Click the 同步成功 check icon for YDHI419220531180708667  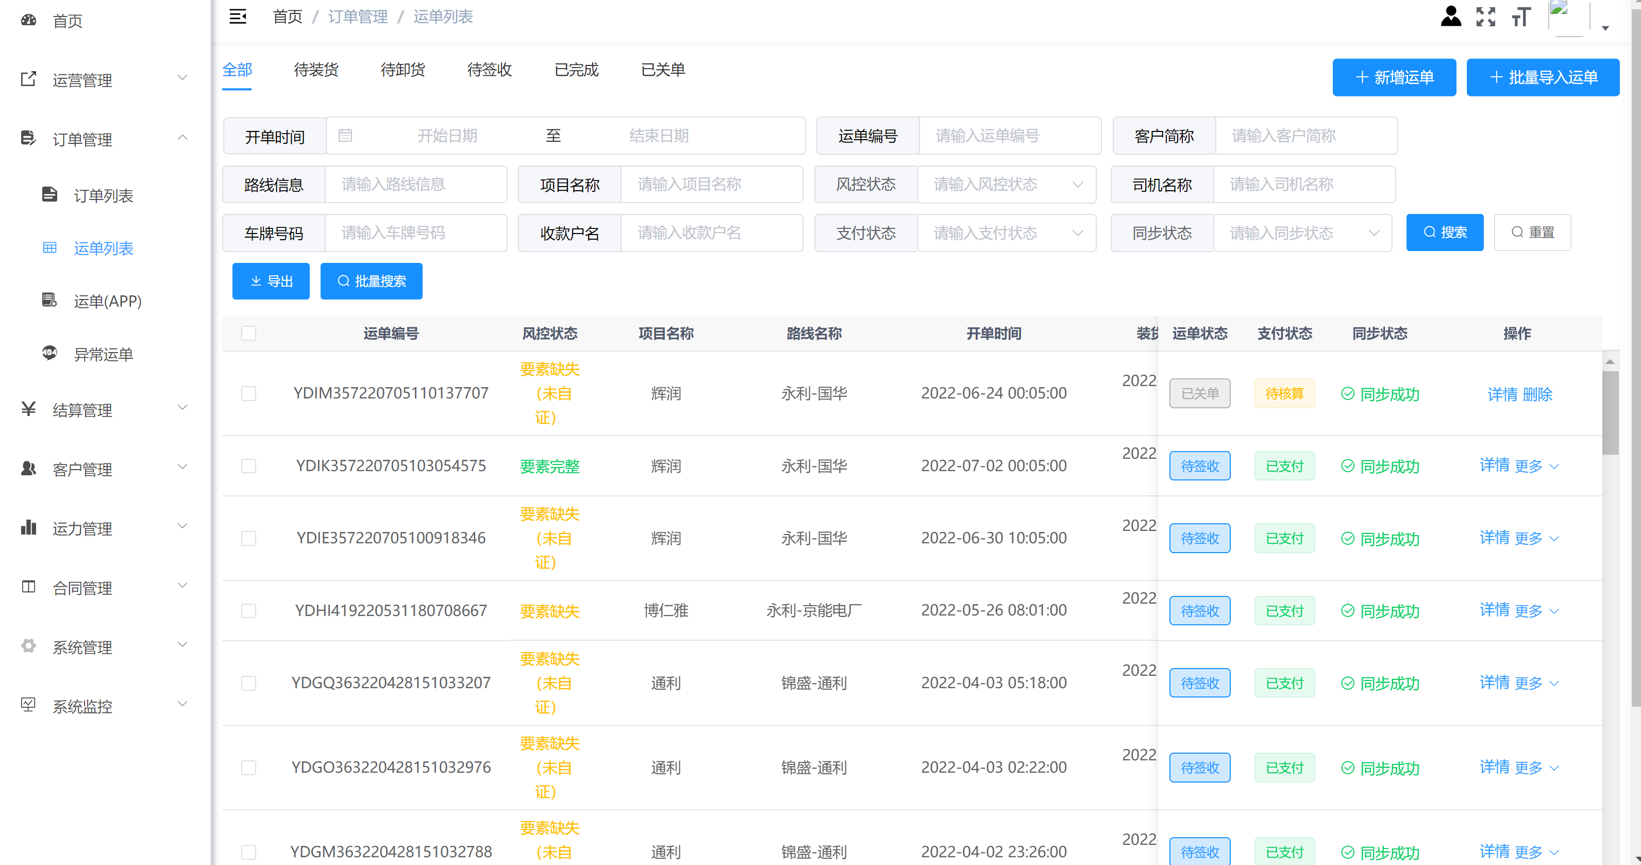(1347, 611)
